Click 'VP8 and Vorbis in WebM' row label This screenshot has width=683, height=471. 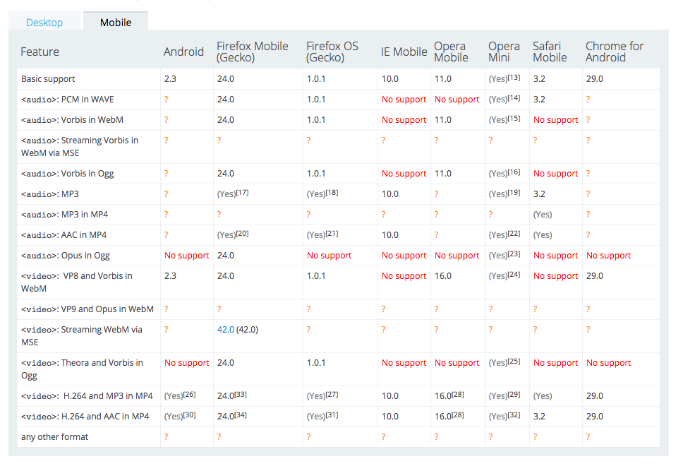coord(77,282)
